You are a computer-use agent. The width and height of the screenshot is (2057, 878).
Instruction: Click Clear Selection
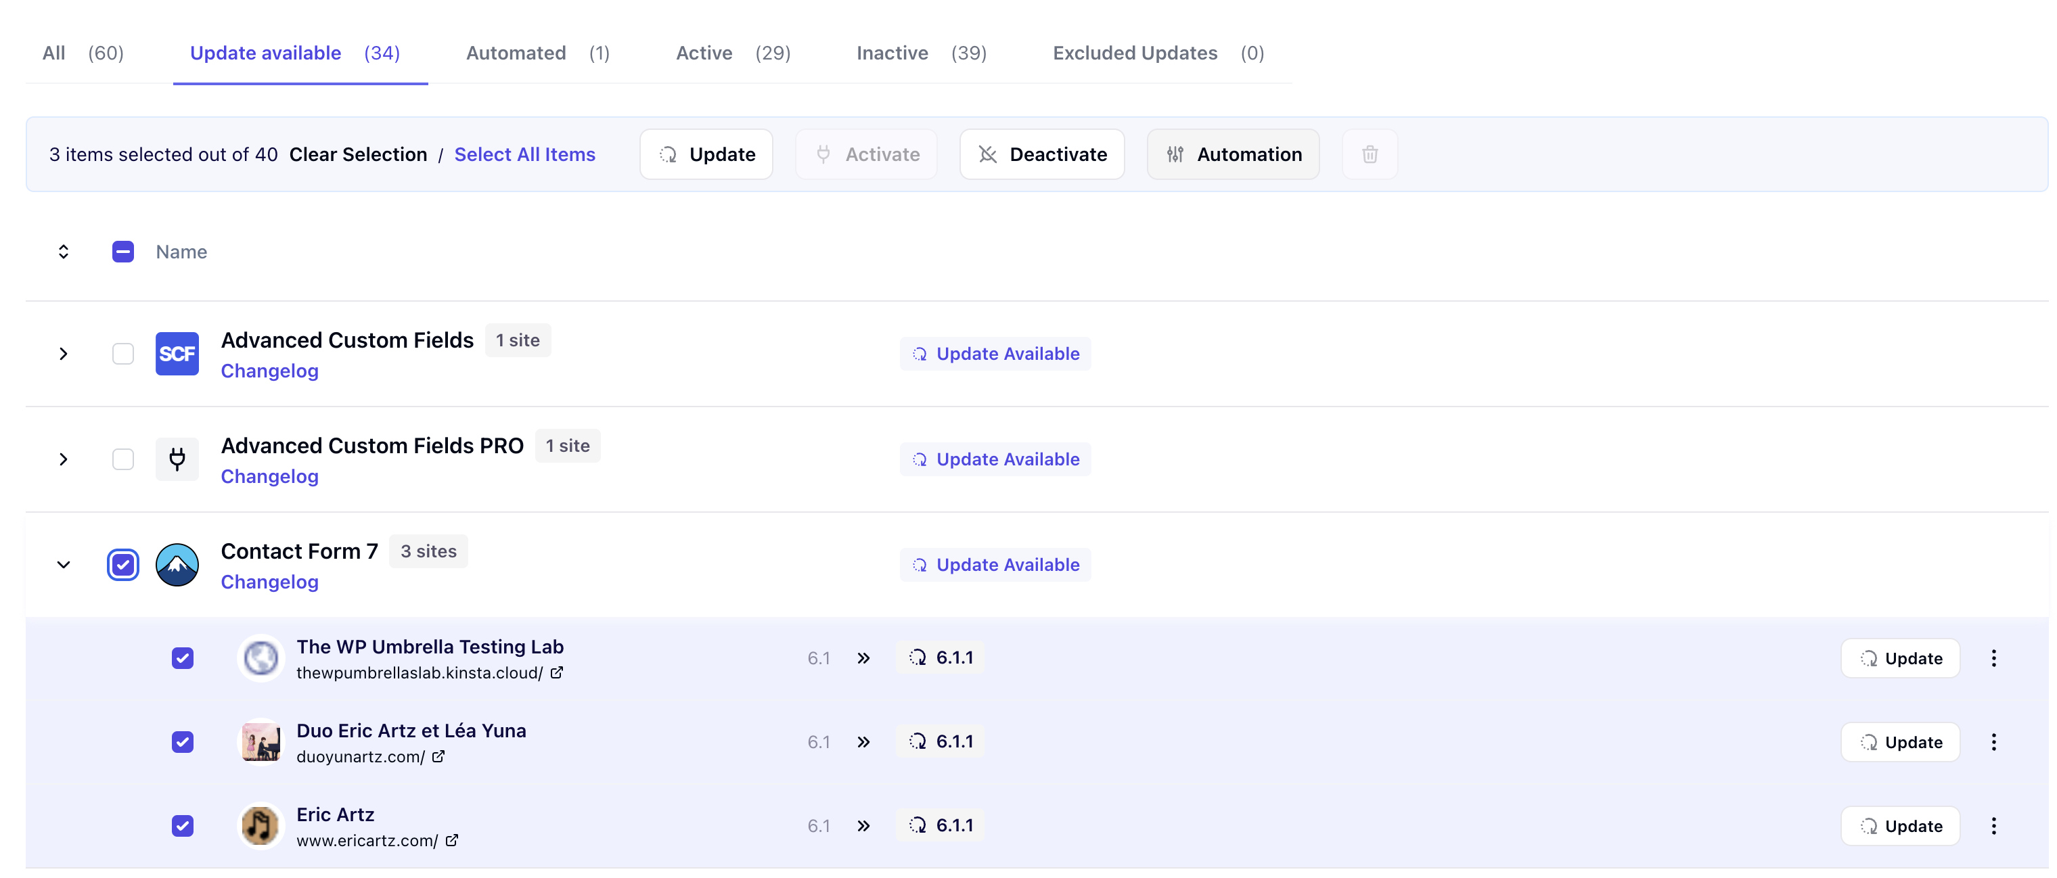tap(359, 154)
